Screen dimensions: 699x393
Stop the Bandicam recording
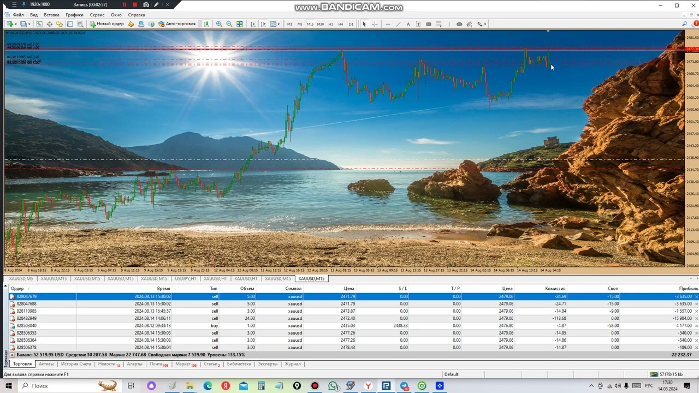point(135,4)
